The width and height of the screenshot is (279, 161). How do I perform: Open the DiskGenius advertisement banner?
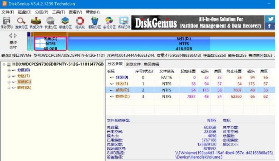[198, 23]
